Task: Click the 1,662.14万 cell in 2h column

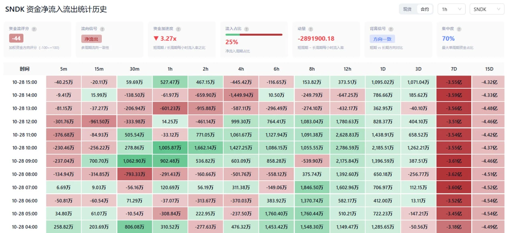Action: coord(206,148)
